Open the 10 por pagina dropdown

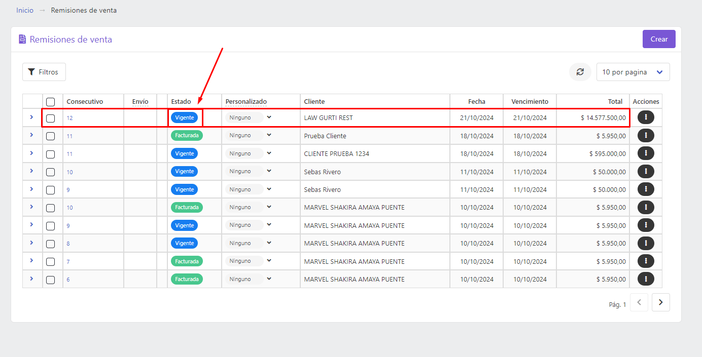[633, 72]
